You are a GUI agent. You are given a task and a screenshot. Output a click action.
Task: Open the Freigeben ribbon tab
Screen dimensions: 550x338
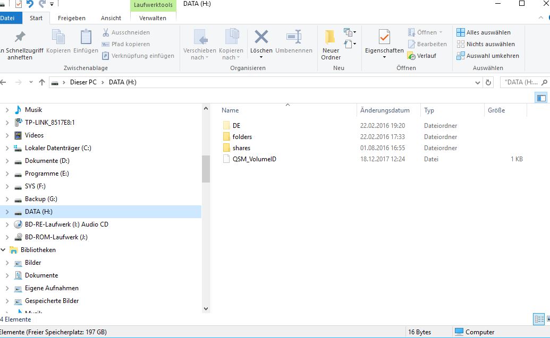(71, 18)
